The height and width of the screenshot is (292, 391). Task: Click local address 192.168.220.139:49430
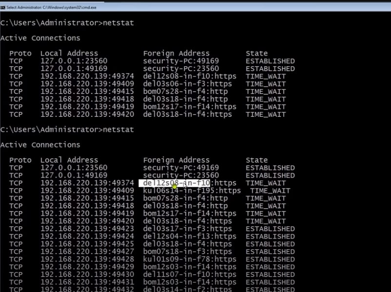point(87,274)
